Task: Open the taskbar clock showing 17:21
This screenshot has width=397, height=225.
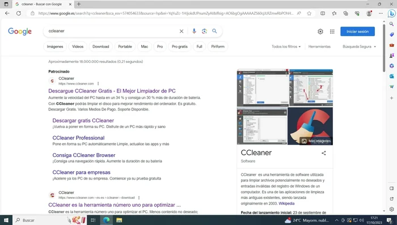Action: [x=374, y=220]
